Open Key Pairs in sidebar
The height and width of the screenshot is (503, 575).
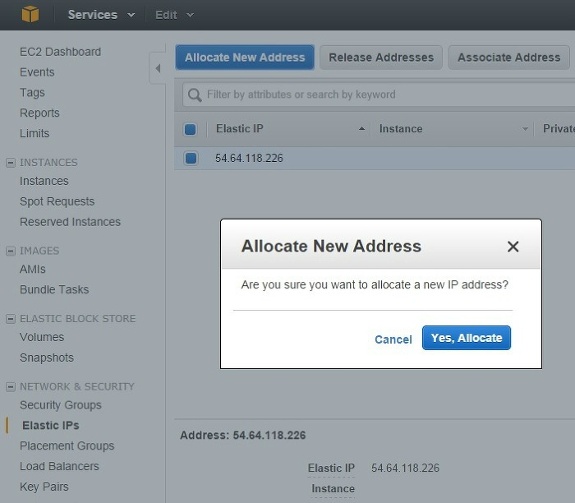point(44,487)
